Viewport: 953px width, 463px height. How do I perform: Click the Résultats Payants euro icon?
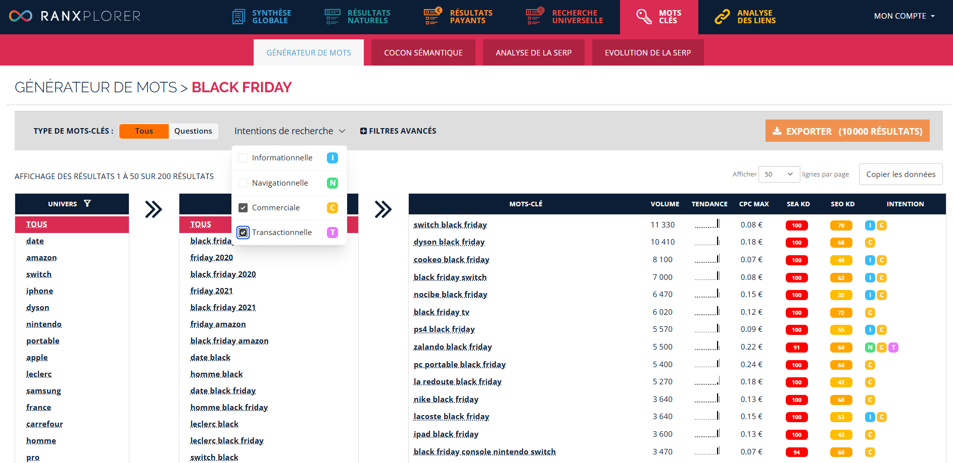click(x=433, y=16)
